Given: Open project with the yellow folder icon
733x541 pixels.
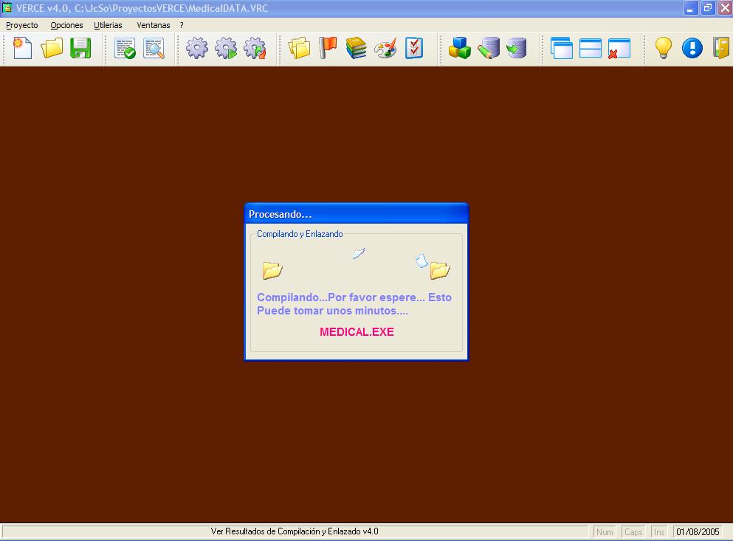Looking at the screenshot, I should coord(52,49).
